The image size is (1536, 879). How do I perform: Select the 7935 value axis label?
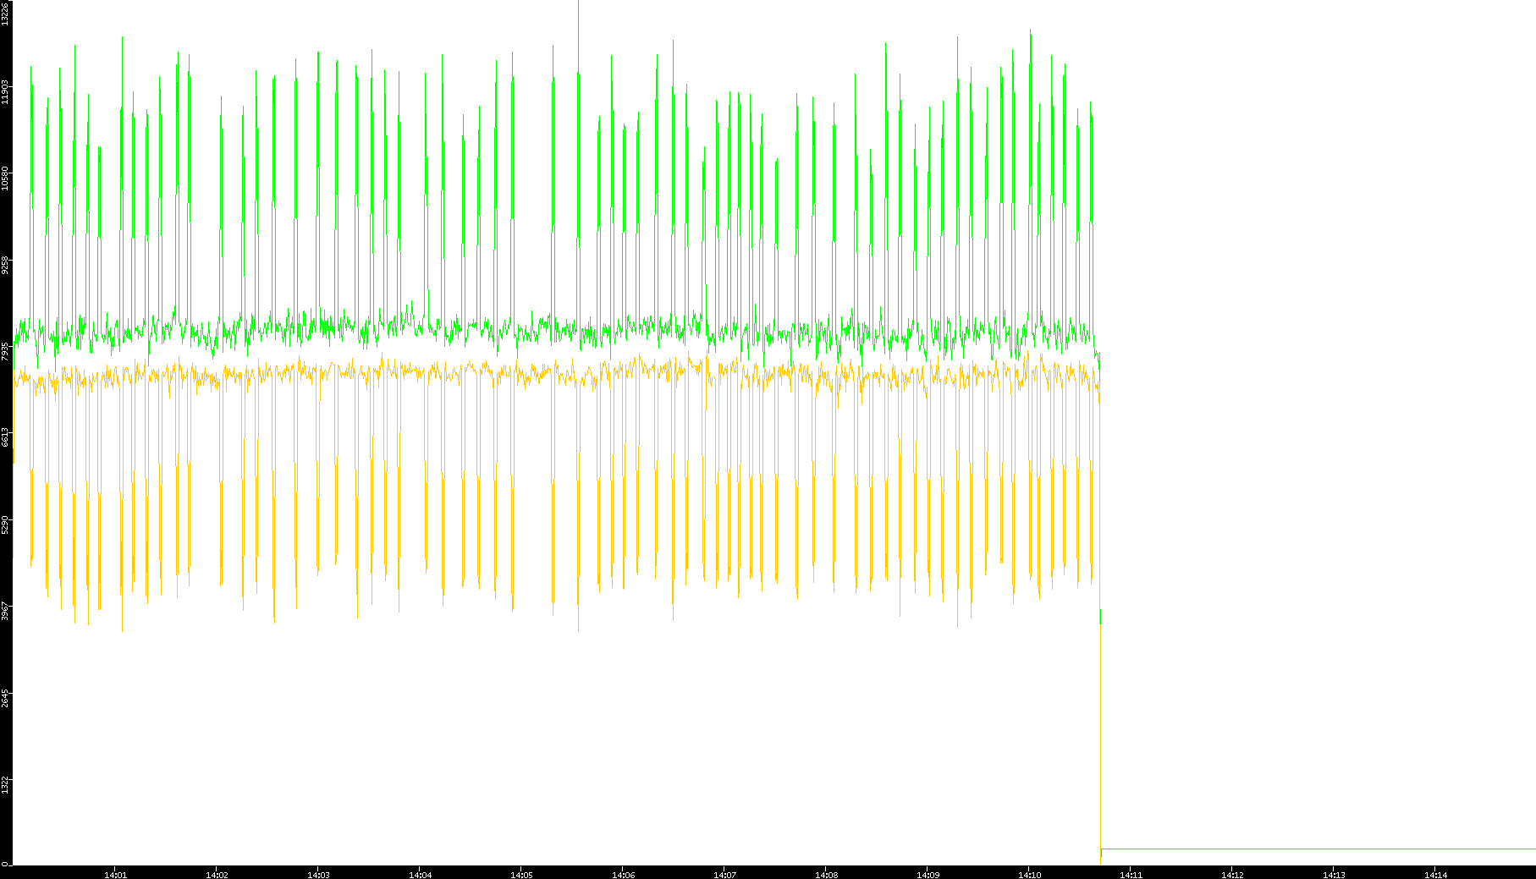click(5, 351)
